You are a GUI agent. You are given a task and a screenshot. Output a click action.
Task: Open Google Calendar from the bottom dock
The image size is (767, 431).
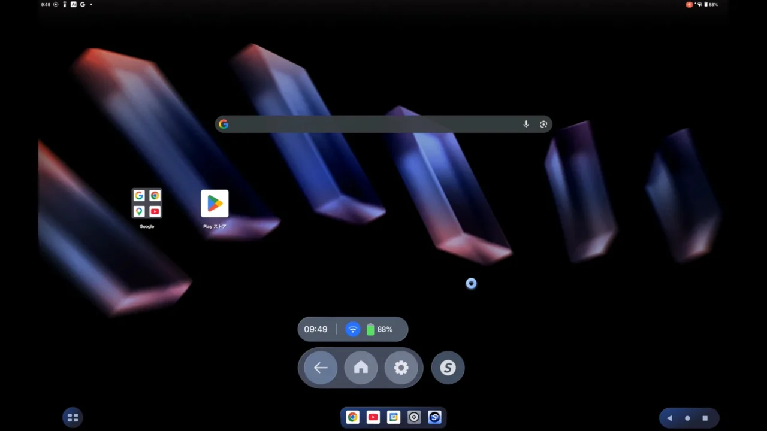click(x=393, y=417)
